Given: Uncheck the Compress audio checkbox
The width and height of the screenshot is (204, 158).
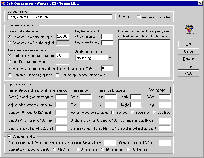Looking at the screenshot, I should point(9,136).
